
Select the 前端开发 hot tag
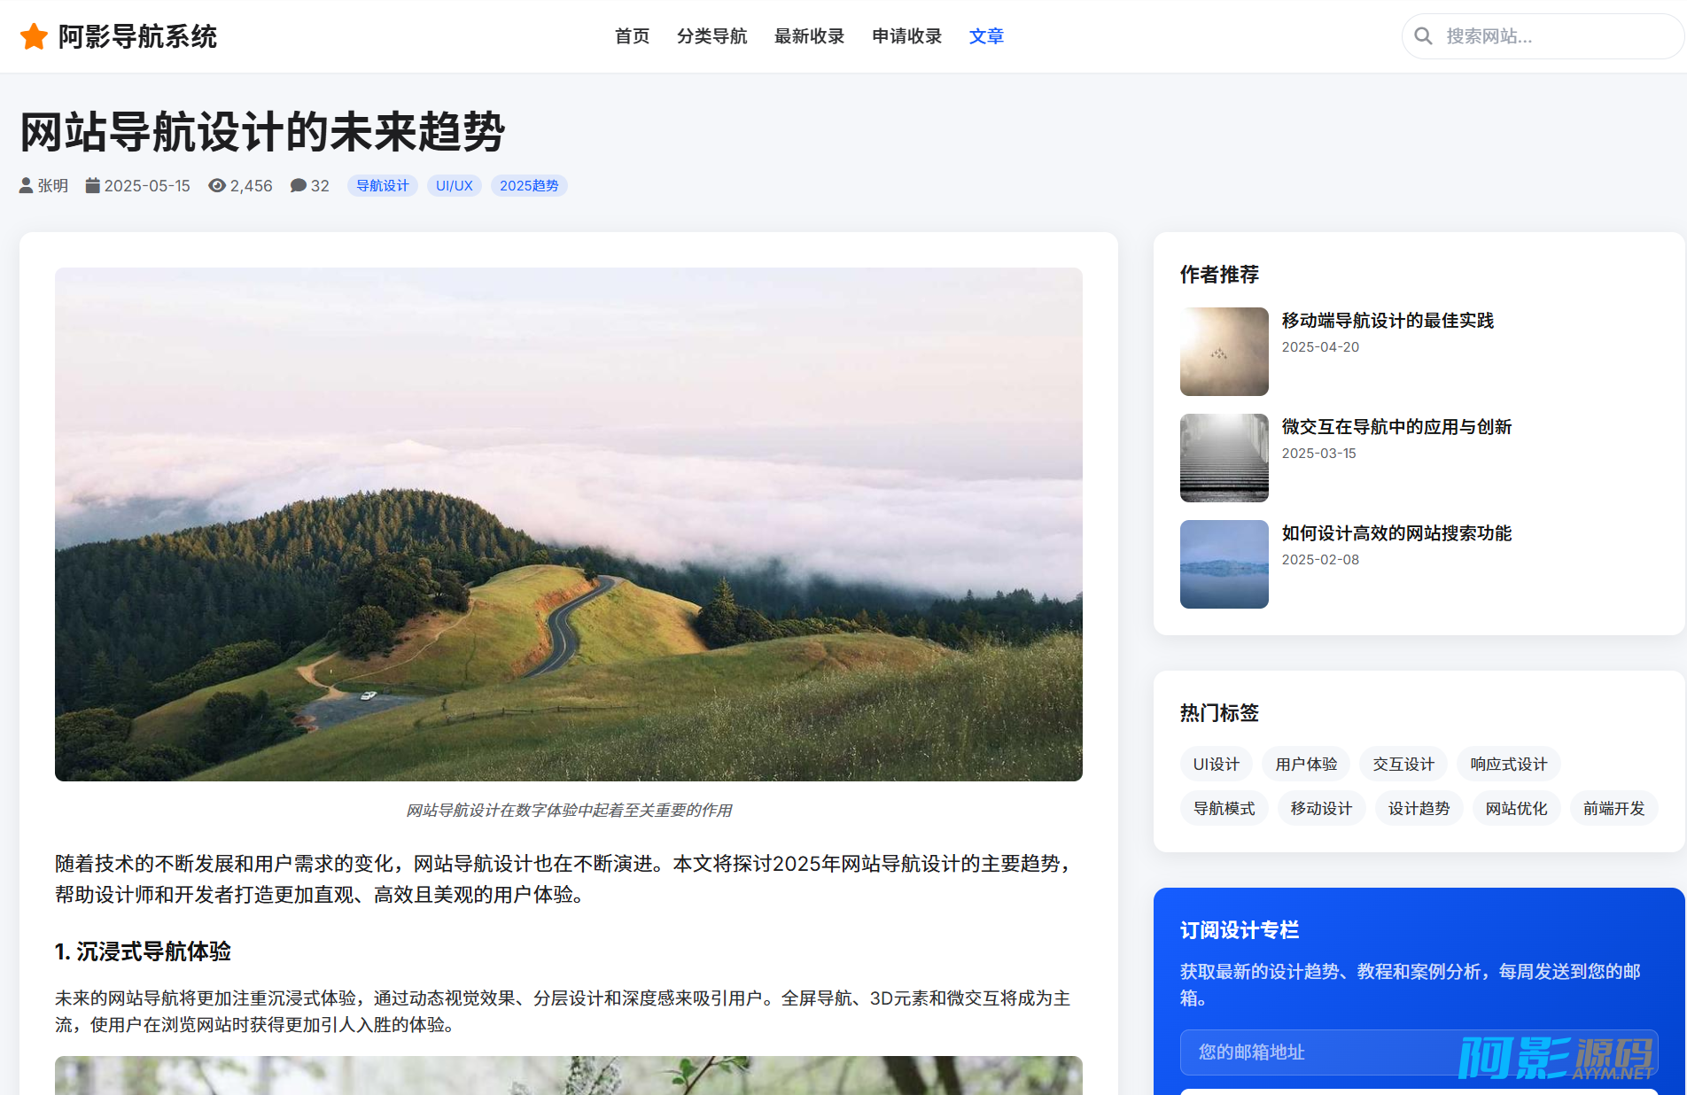(1614, 808)
